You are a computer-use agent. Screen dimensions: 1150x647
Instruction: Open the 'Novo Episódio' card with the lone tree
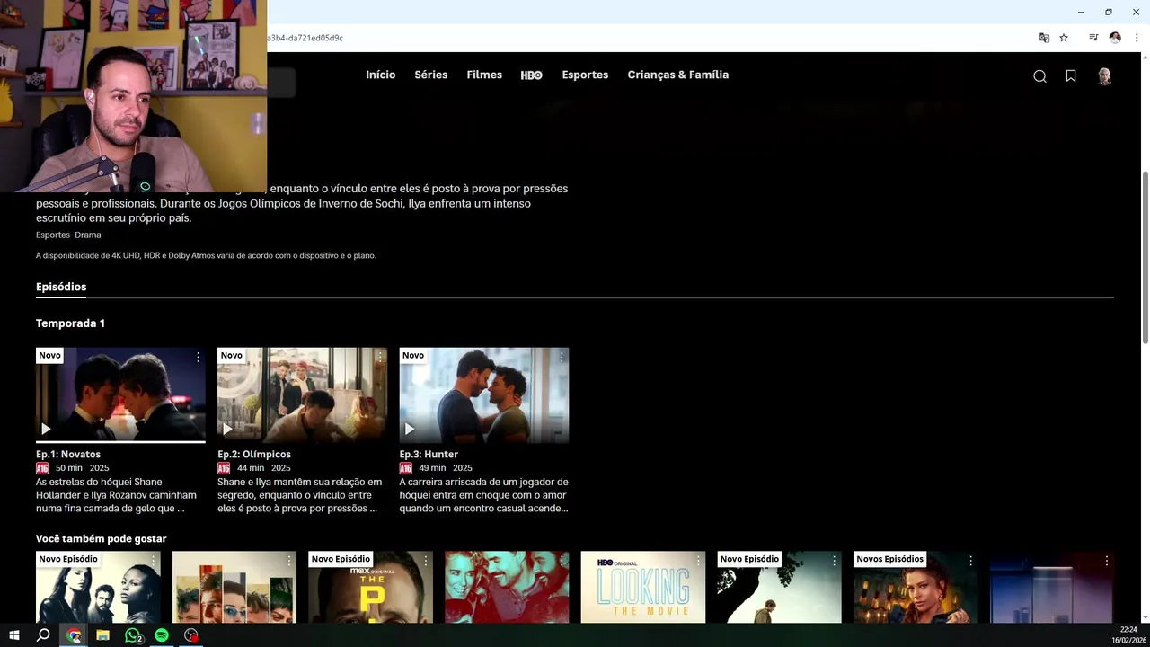point(779,587)
